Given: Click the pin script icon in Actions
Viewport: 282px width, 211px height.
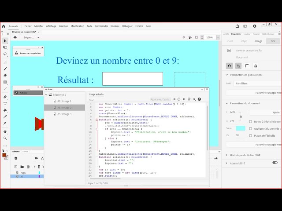Looking at the screenshot, I should 174,99.
